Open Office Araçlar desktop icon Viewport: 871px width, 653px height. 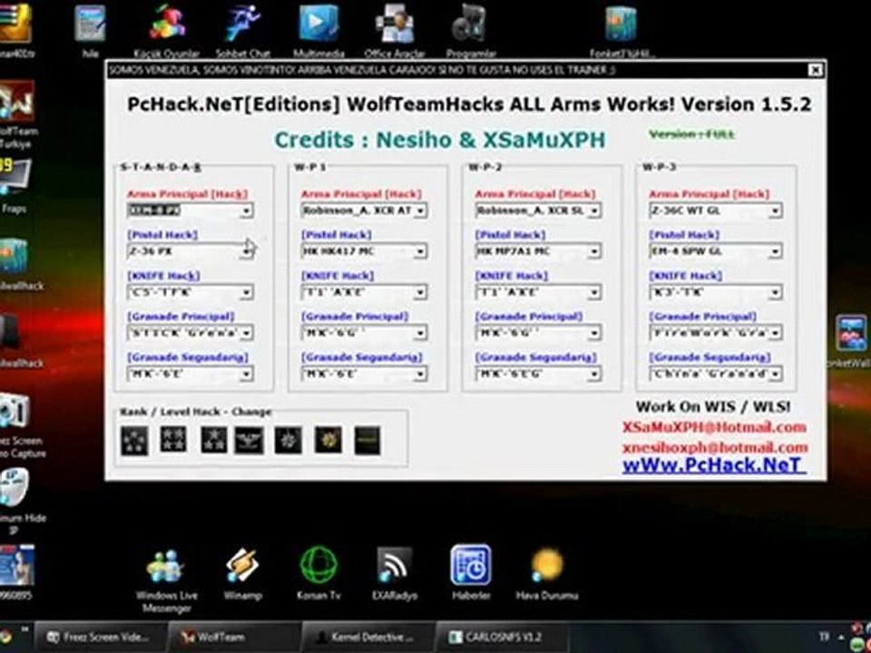(x=395, y=31)
